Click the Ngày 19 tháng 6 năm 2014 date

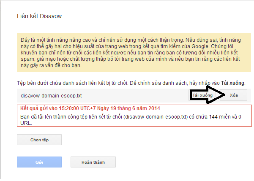(128, 108)
